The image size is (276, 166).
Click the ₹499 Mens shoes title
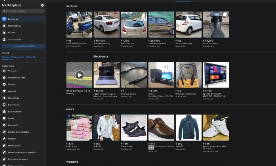(127, 146)
